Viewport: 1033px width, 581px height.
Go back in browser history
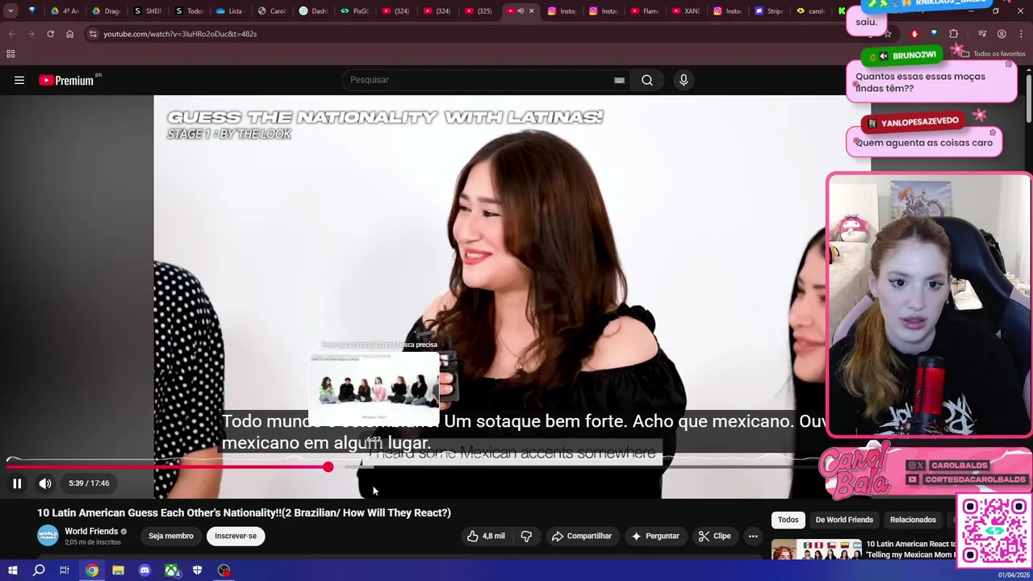[11, 34]
